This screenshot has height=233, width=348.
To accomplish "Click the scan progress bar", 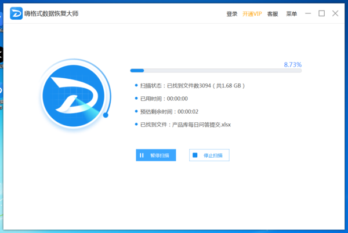I will click(216, 71).
